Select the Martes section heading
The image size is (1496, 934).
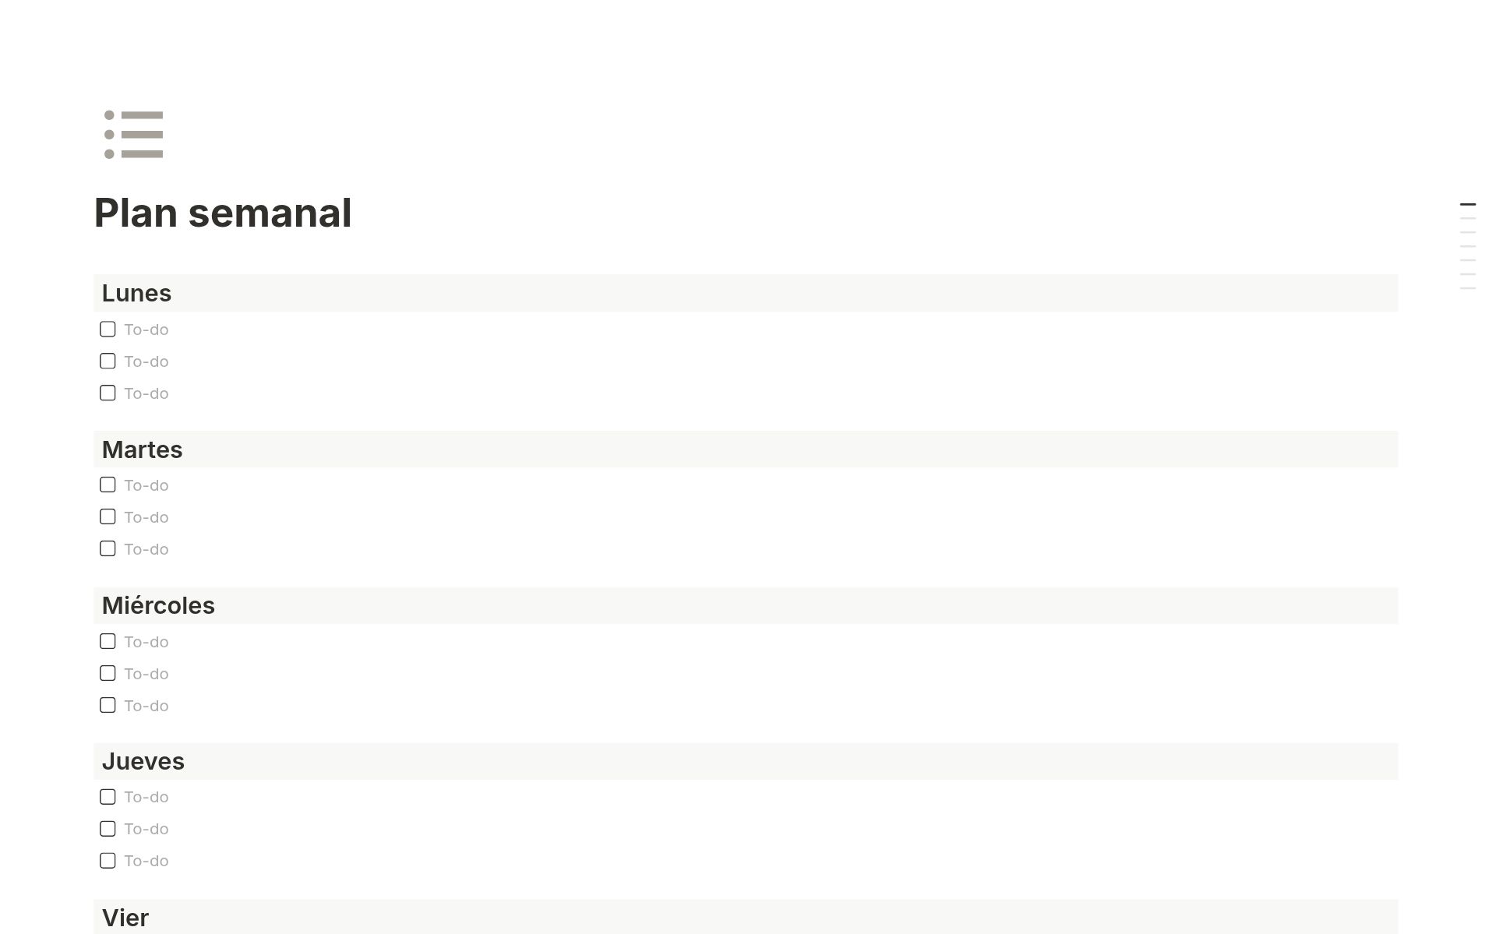142,449
